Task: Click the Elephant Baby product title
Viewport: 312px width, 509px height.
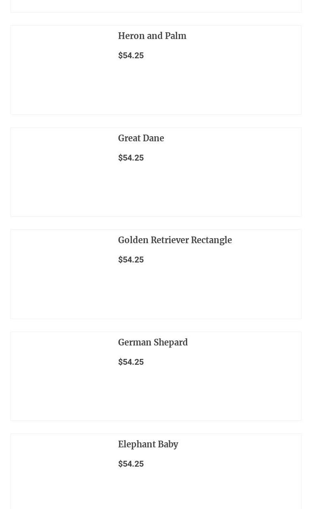Action: (148, 444)
